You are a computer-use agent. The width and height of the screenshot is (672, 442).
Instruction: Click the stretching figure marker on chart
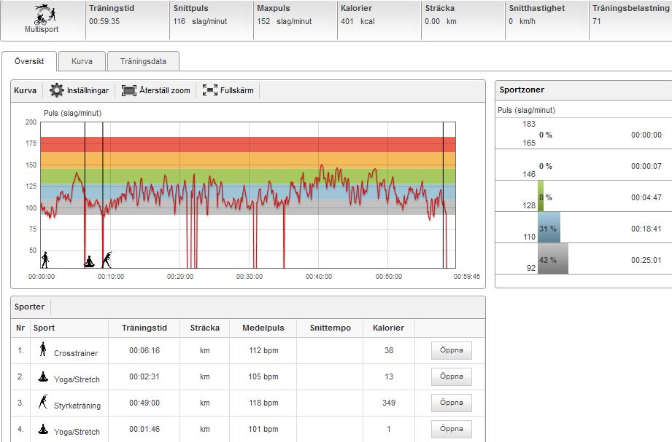[107, 260]
